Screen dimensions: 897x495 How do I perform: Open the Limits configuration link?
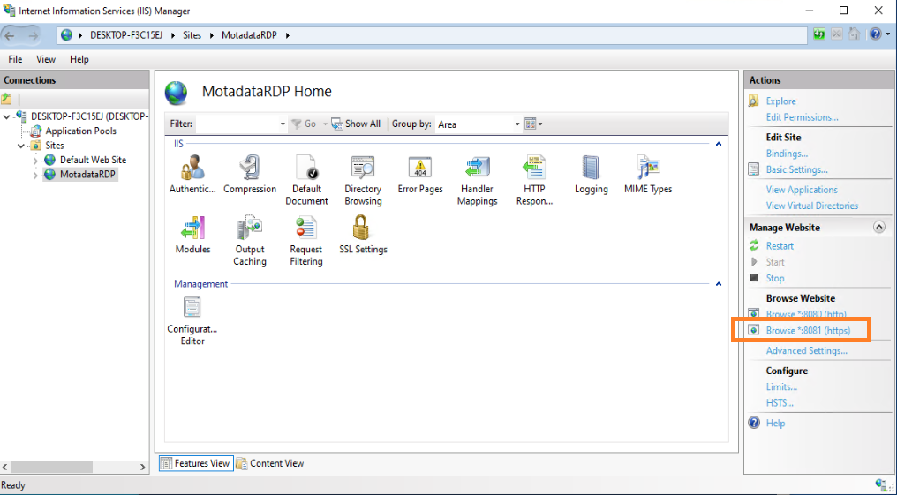coord(781,387)
